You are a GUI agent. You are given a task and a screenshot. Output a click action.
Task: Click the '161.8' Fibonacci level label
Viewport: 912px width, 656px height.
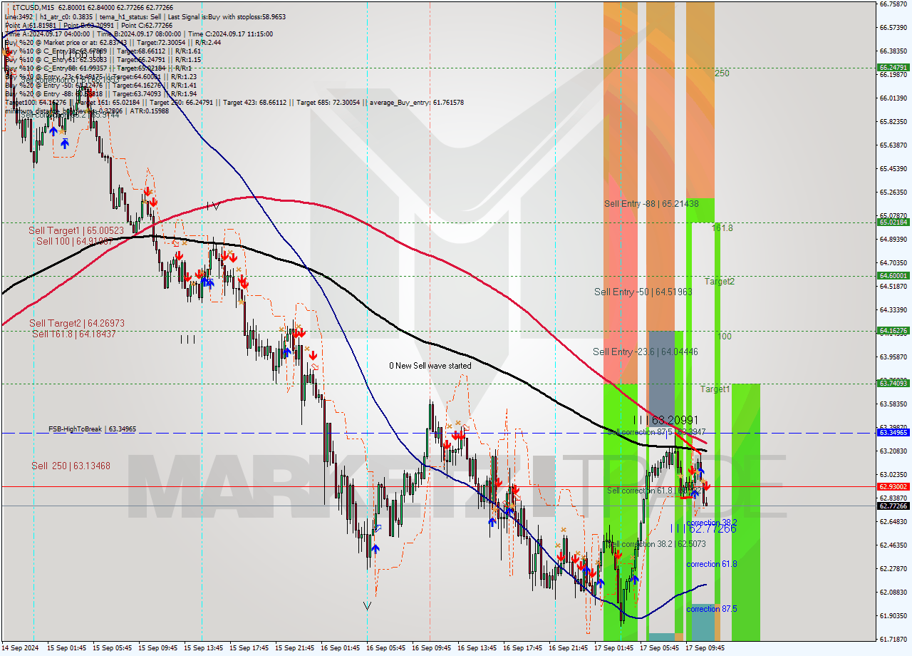(x=722, y=228)
